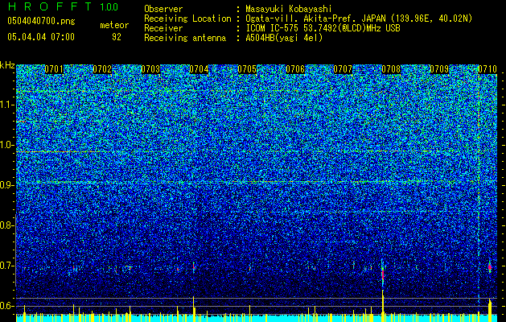Select the filename 0504040700.png
The image size is (506, 322).
(x=41, y=22)
